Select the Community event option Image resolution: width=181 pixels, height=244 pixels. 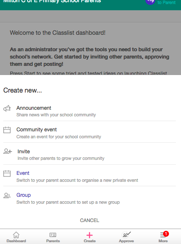point(90,133)
